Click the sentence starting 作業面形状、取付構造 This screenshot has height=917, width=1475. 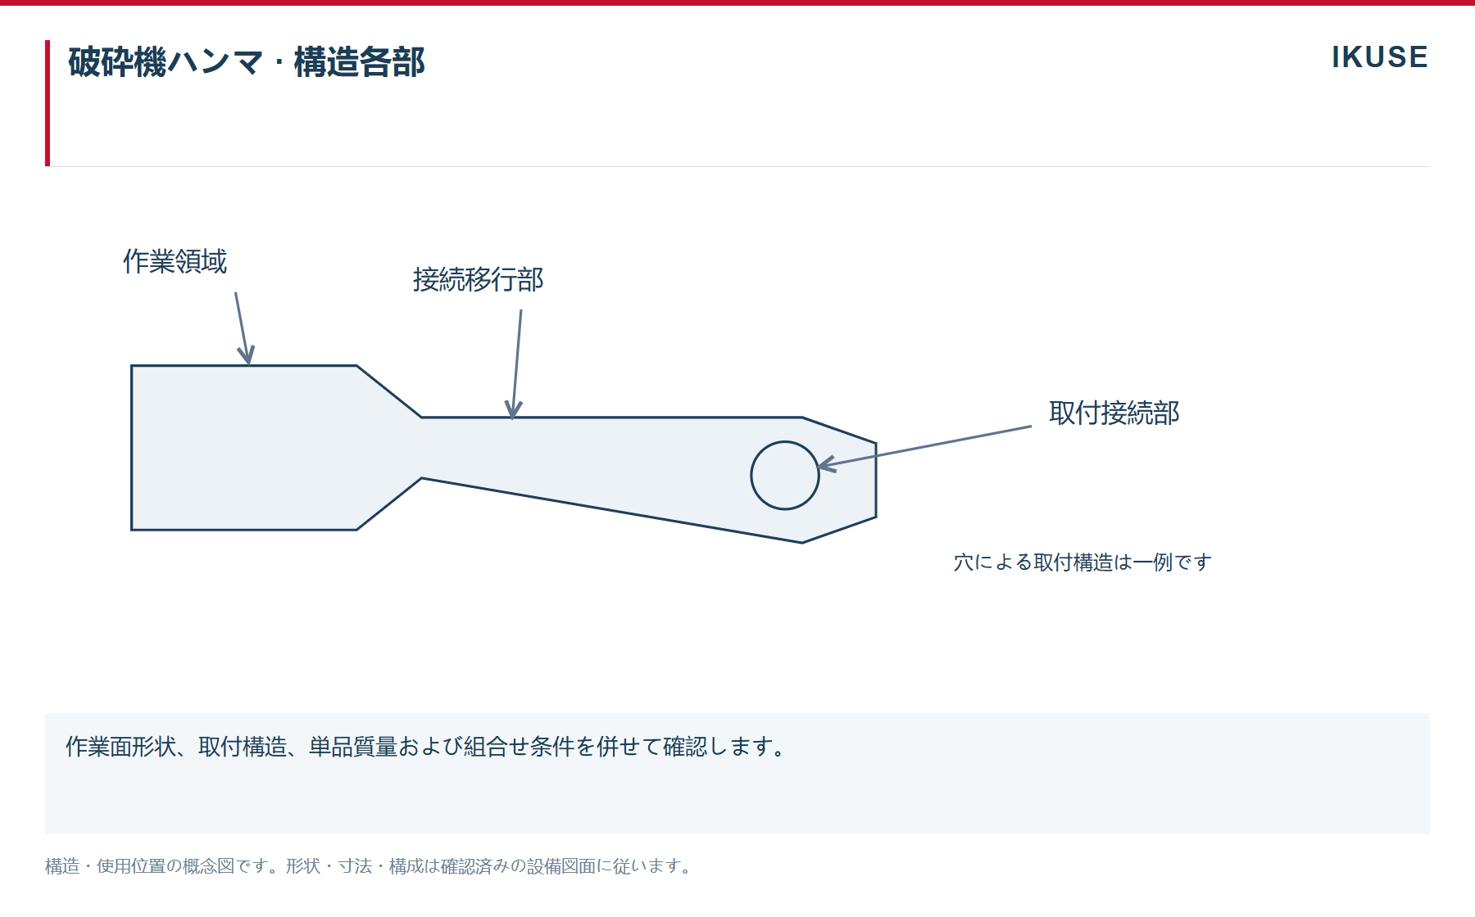(427, 747)
